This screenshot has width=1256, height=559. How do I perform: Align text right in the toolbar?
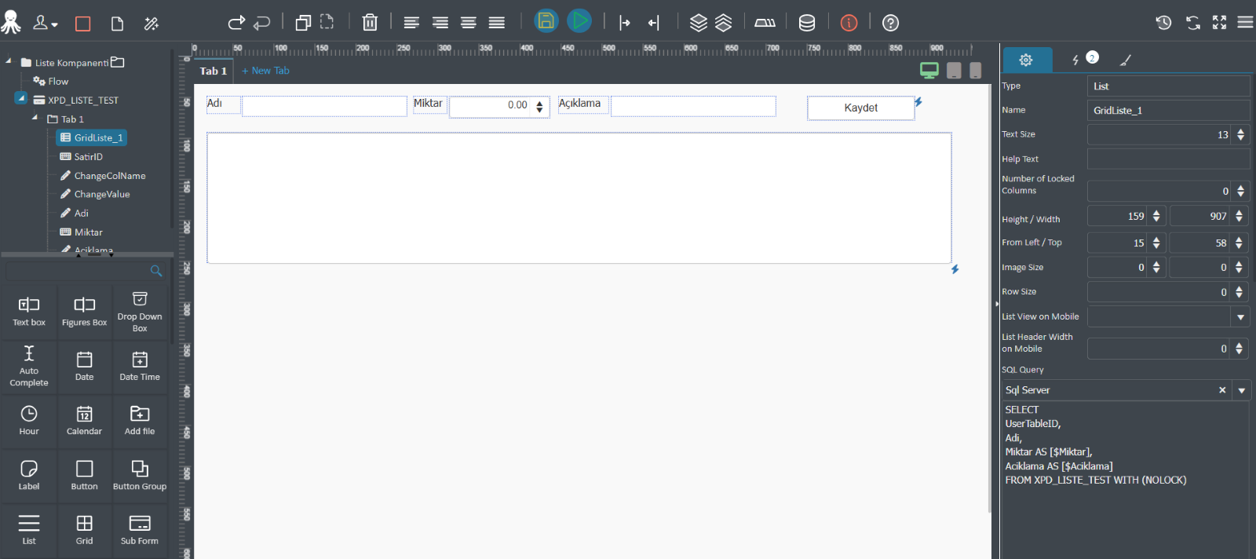440,23
